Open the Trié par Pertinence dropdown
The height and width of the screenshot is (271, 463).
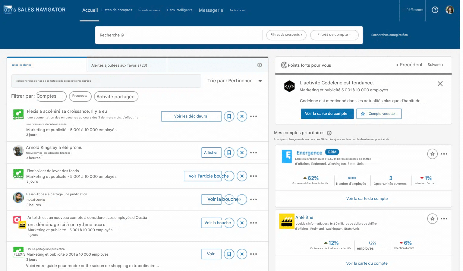[235, 81]
